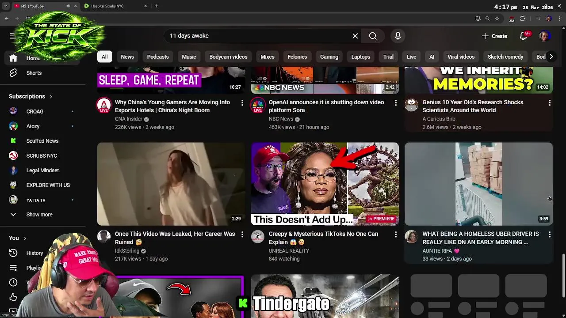This screenshot has height=318, width=566.
Task: Play Creepy & Mysterious TikToks thumbnail
Action: 325,184
